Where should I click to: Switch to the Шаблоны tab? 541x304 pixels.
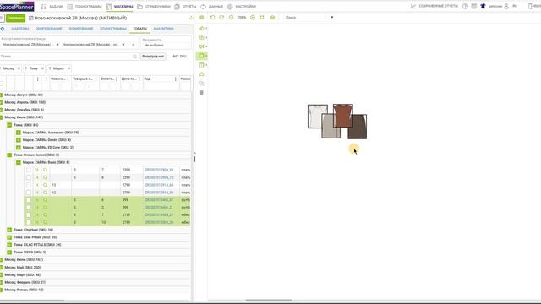(x=19, y=29)
